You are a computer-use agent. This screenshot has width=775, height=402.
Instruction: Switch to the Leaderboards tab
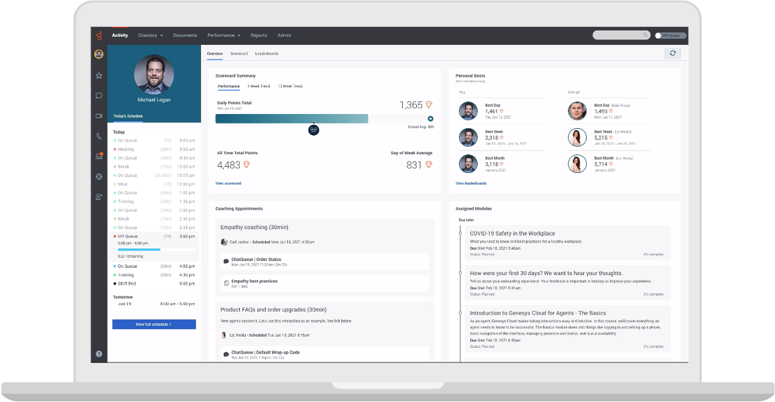pyautogui.click(x=267, y=53)
